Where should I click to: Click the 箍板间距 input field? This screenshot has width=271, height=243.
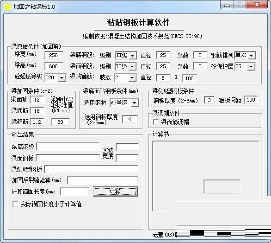pos(251,100)
